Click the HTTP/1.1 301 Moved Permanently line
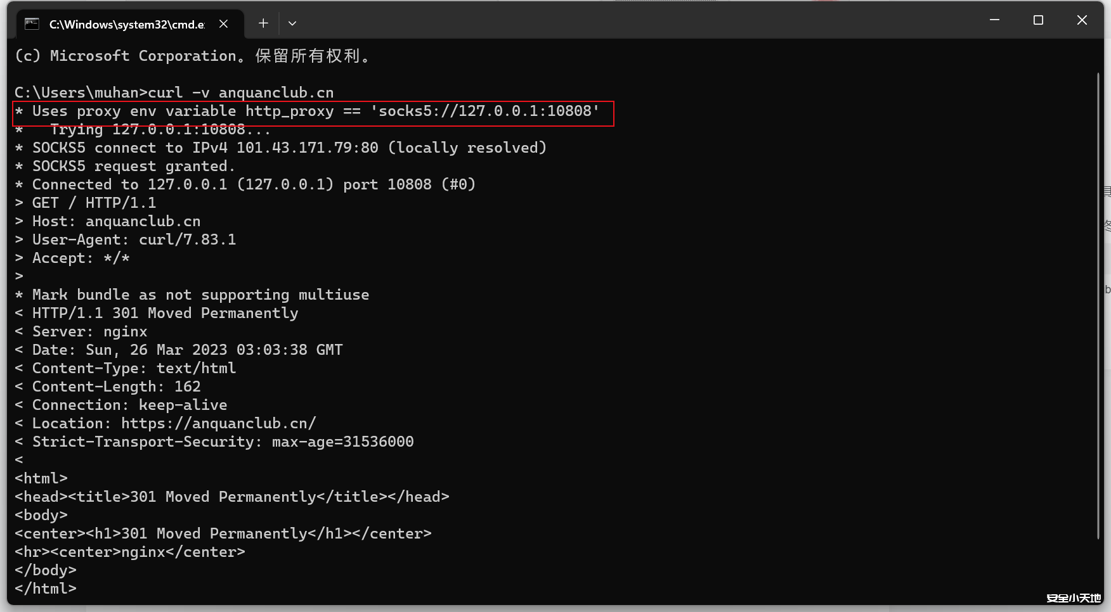 click(x=165, y=313)
